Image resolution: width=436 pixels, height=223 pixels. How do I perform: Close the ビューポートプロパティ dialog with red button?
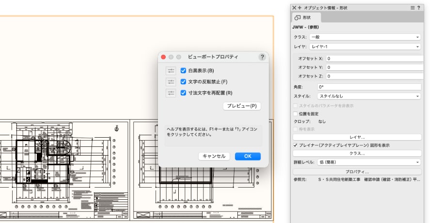(164, 57)
